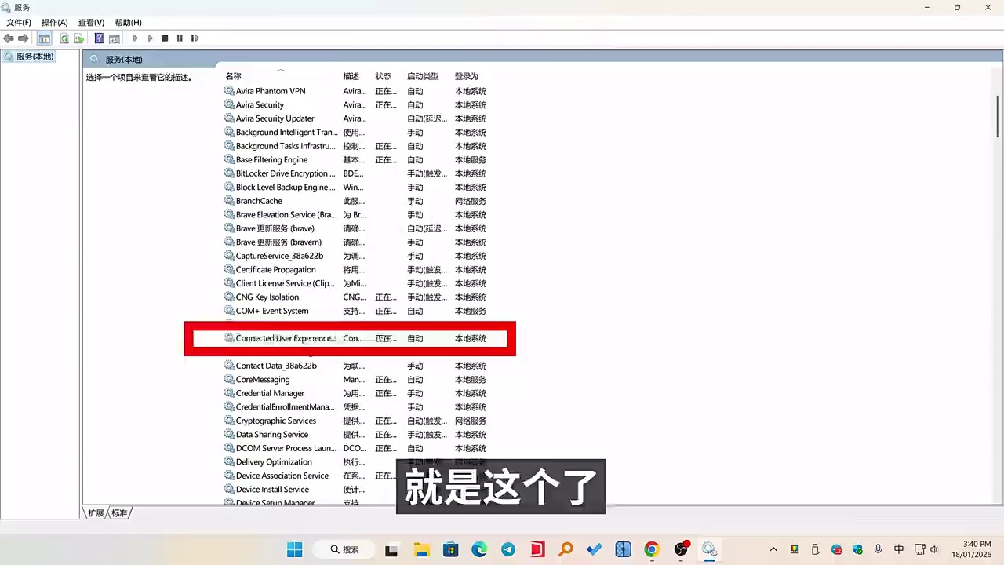Click the Restart Service toolbar icon
The width and height of the screenshot is (1004, 565).
195,38
